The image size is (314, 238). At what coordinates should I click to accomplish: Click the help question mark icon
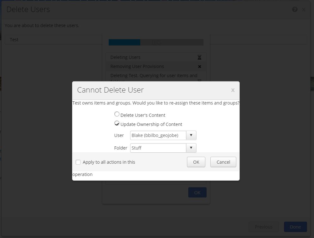point(295,9)
